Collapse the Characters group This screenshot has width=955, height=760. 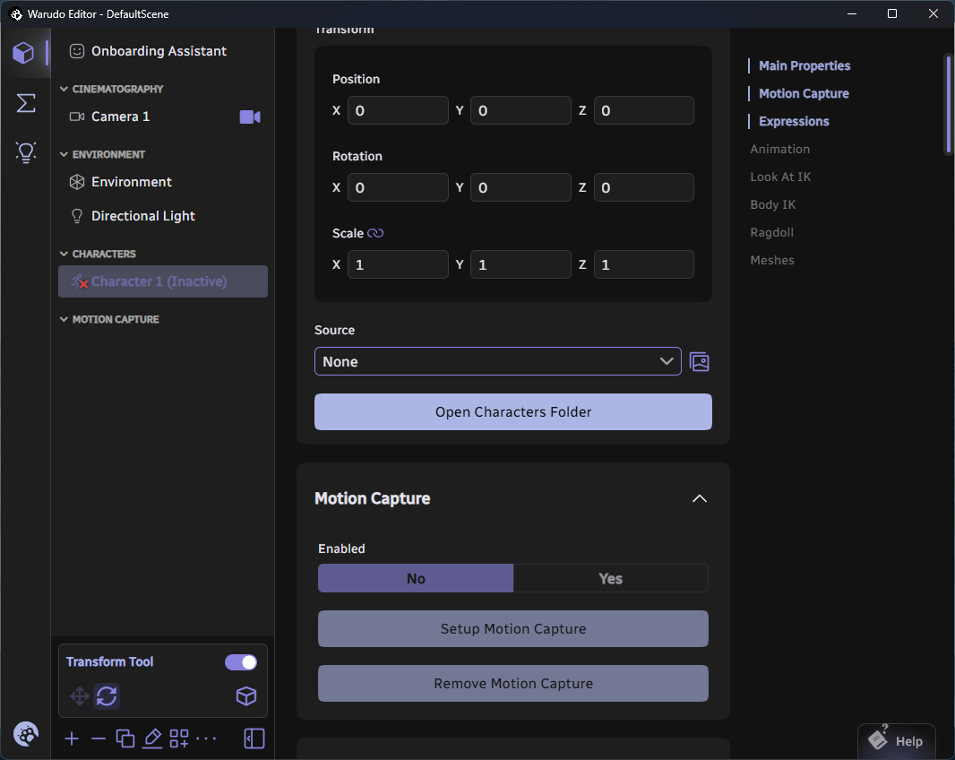(64, 255)
